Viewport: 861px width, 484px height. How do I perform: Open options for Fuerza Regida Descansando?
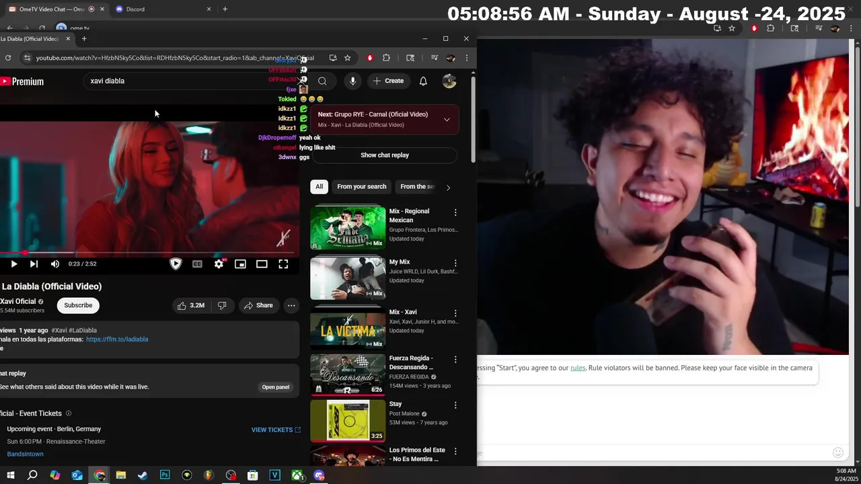[x=455, y=360]
